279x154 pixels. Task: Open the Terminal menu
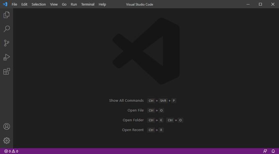pyautogui.click(x=88, y=5)
